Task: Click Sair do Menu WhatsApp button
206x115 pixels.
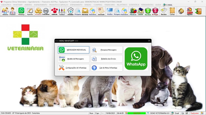Action: (107, 68)
